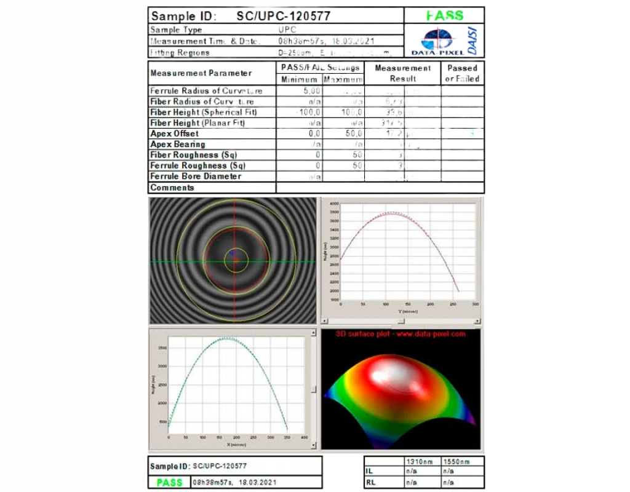Click down scroll arrow beside X profile plot
Screen dimensions: 630x492
313,445
